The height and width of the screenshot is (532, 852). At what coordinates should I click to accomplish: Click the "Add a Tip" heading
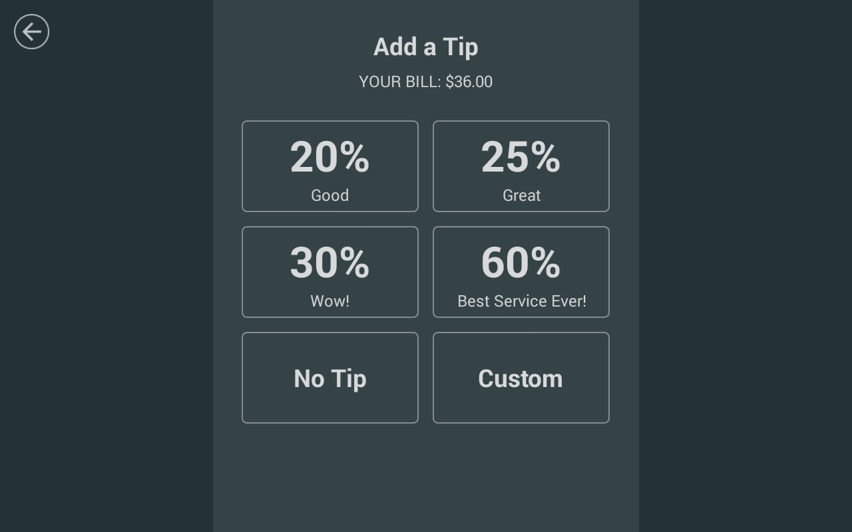pyautogui.click(x=426, y=47)
